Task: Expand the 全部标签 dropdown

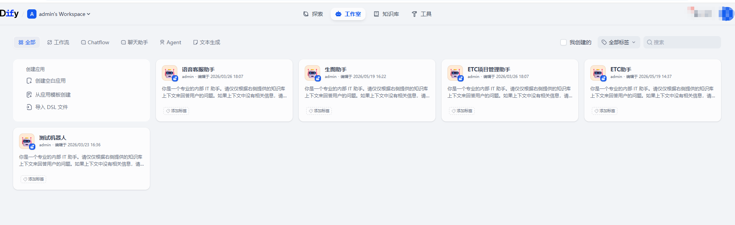Action: tap(619, 42)
